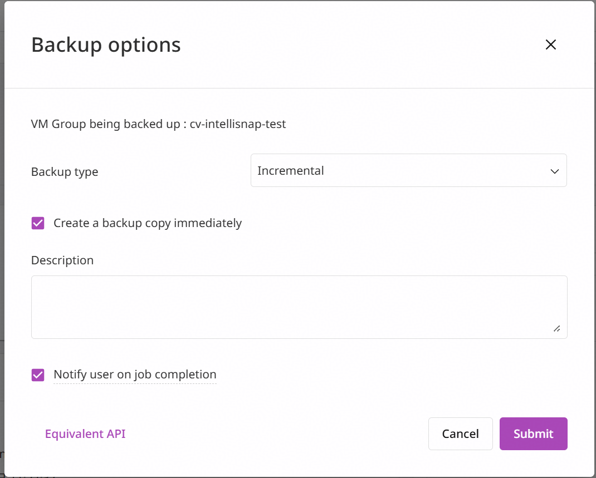Click the Backup type field label
Image resolution: width=596 pixels, height=478 pixels.
click(x=65, y=172)
